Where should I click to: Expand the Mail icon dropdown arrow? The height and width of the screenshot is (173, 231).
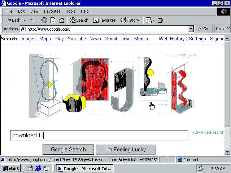coord(153,20)
